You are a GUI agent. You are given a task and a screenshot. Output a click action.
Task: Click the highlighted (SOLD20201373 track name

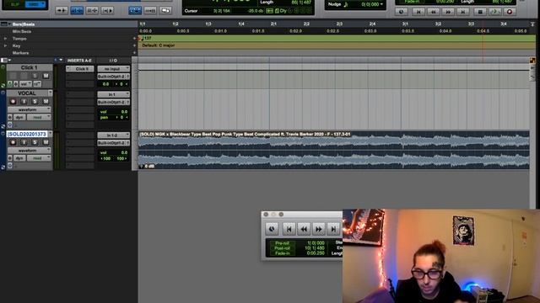pyautogui.click(x=27, y=134)
